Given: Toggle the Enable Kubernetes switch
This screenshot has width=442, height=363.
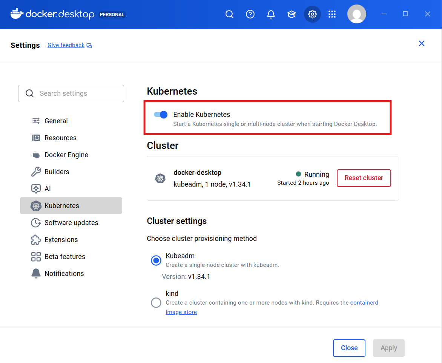Looking at the screenshot, I should pos(161,115).
